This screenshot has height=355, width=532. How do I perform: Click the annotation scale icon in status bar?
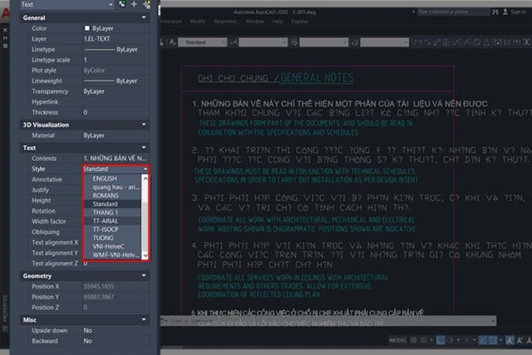click(x=510, y=340)
